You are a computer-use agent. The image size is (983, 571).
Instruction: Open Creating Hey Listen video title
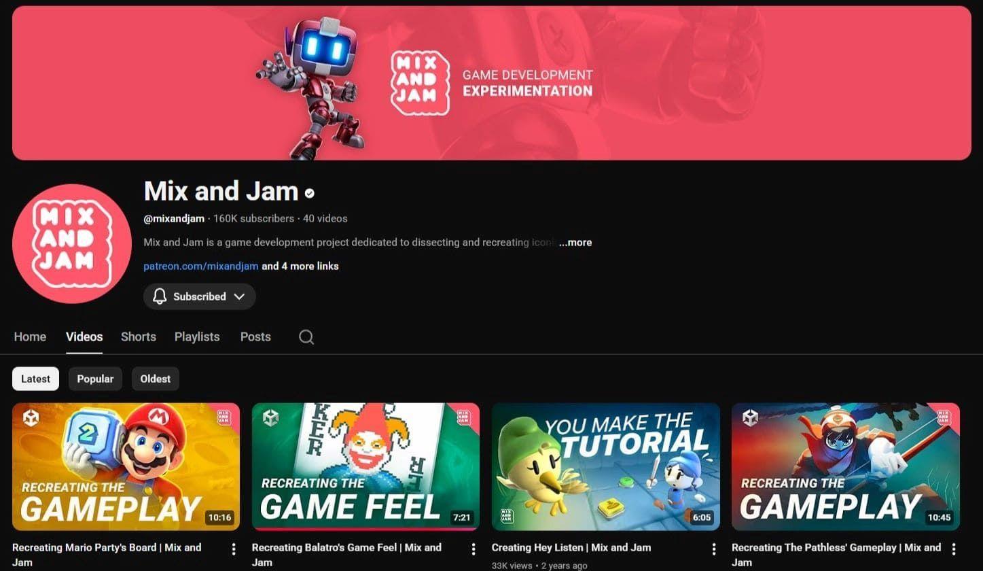pos(571,547)
